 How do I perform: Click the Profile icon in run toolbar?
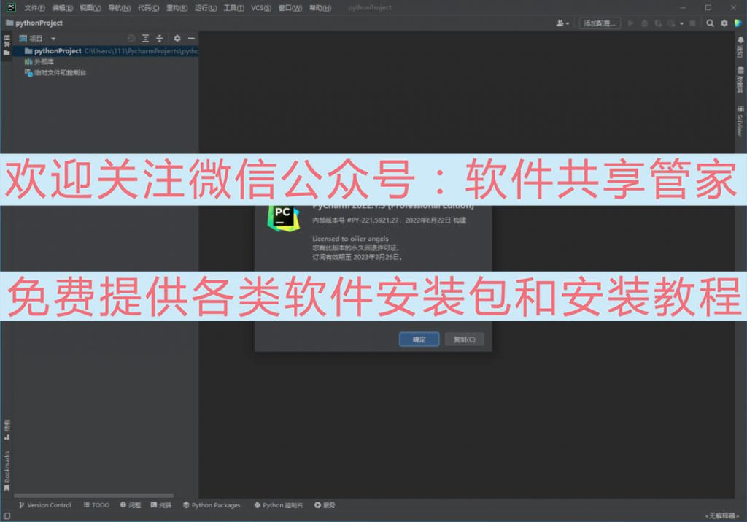point(671,23)
